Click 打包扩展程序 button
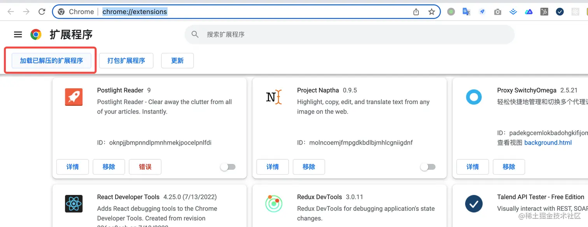This screenshot has height=227, width=588. pos(126,61)
